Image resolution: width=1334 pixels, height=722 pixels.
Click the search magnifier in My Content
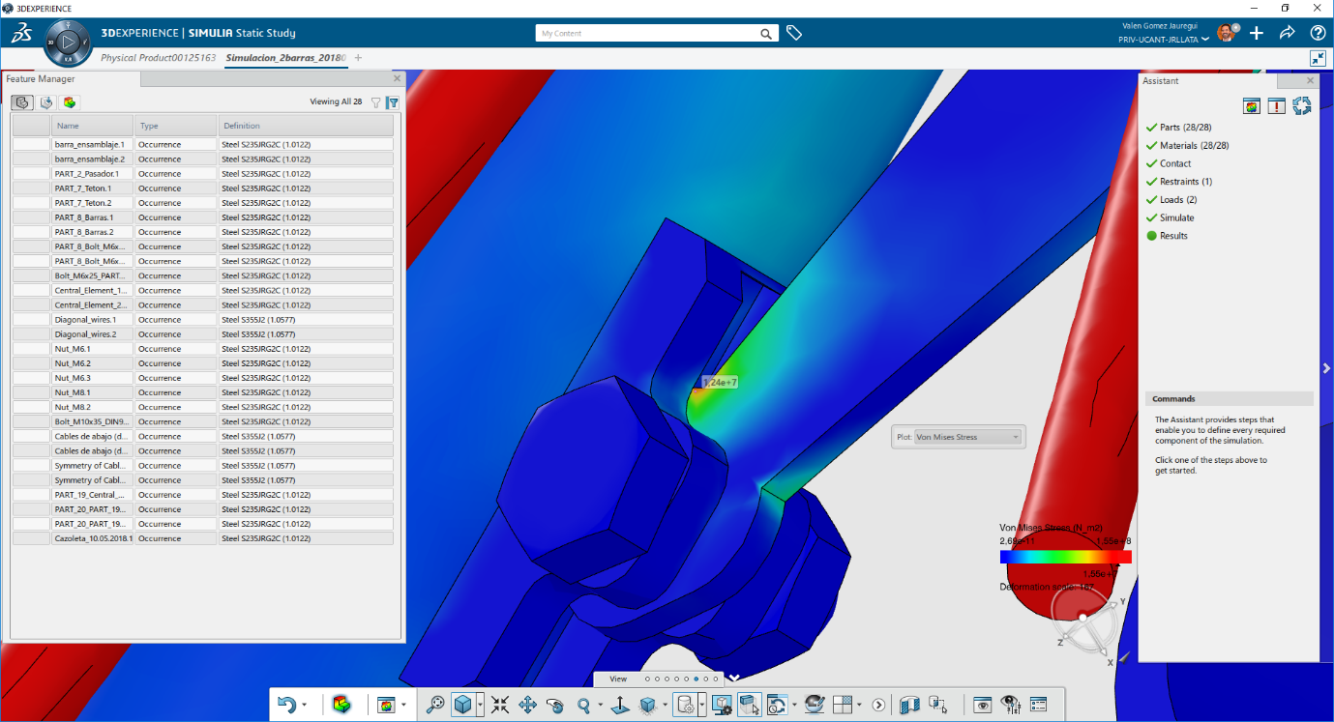pyautogui.click(x=766, y=34)
